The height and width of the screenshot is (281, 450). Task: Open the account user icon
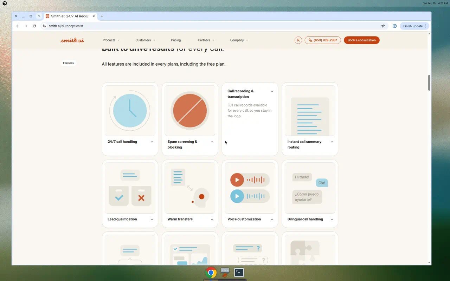[x=298, y=40]
